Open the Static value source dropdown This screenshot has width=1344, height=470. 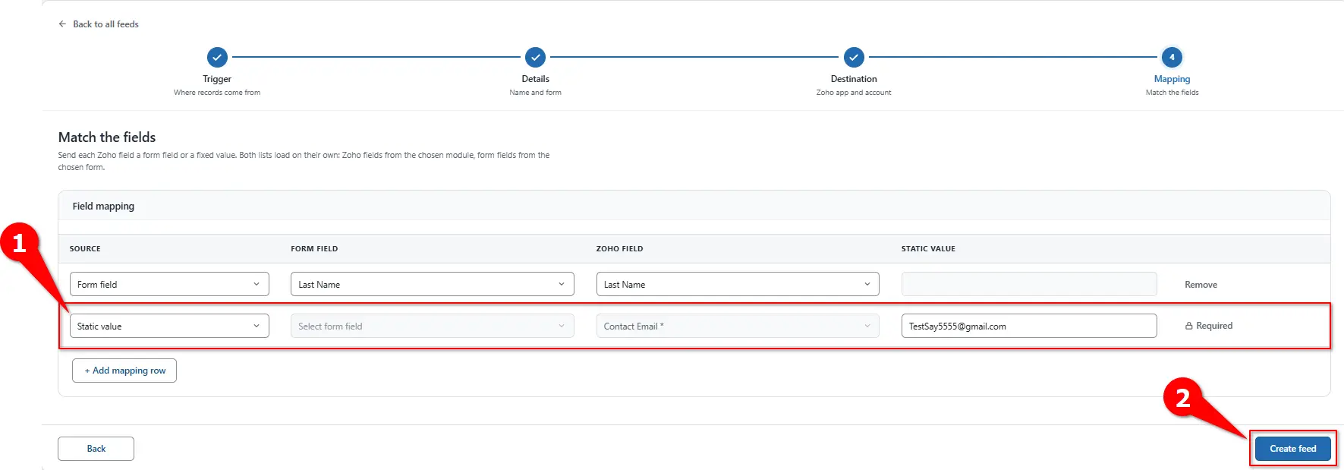click(x=169, y=326)
